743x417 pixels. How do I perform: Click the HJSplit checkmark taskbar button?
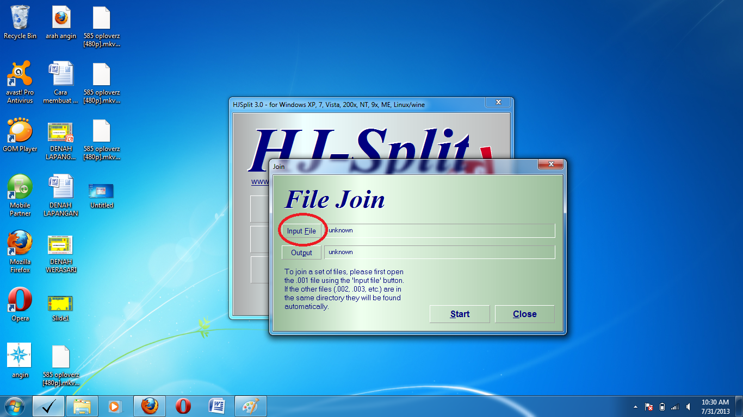48,406
